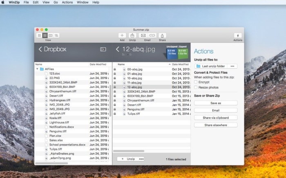Open the Actions menu in menu bar
Image resolution: width=286 pixels, height=178 pixels.
pyautogui.click(x=67, y=2)
